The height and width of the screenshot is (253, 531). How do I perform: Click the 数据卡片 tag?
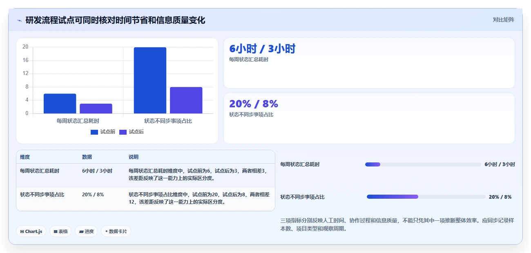pos(116,231)
